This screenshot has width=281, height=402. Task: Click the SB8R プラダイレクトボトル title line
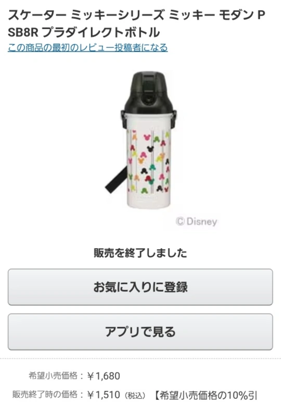(84, 32)
